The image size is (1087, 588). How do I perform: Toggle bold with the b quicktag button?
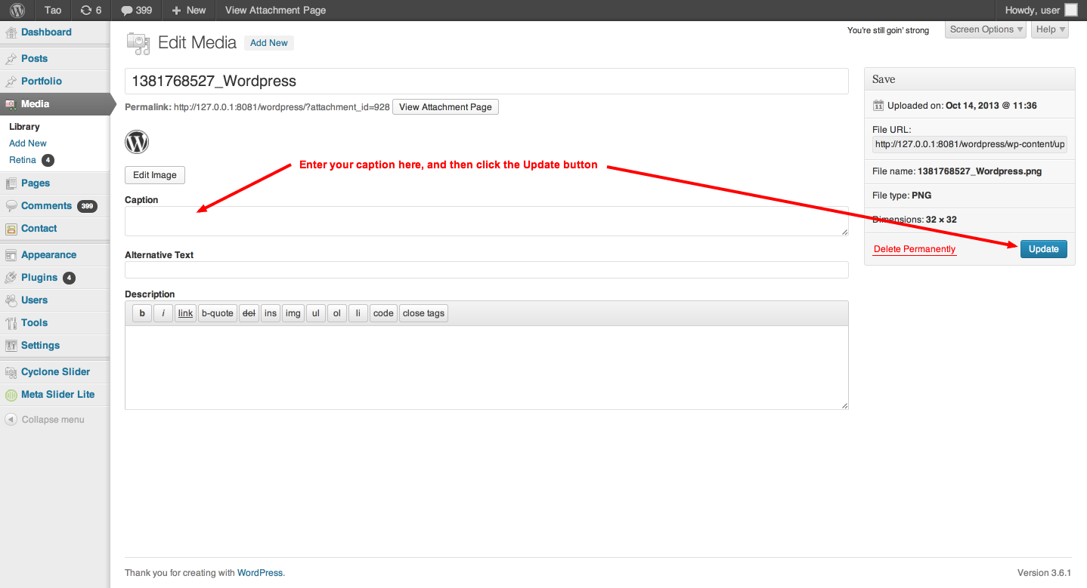(x=142, y=313)
